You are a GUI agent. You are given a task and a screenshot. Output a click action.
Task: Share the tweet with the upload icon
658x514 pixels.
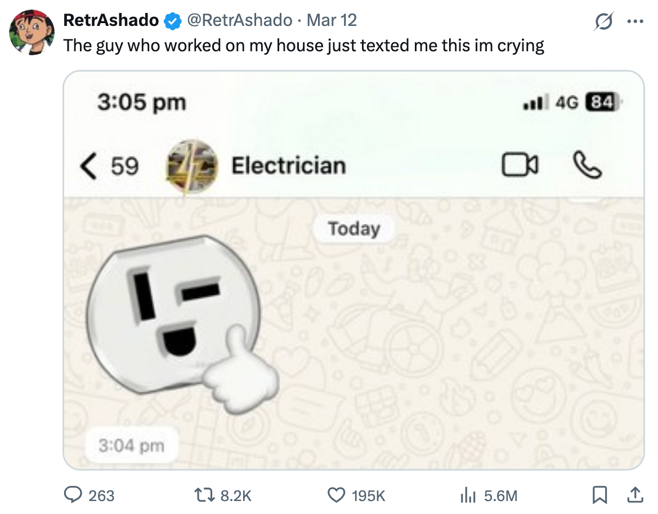pyautogui.click(x=633, y=495)
